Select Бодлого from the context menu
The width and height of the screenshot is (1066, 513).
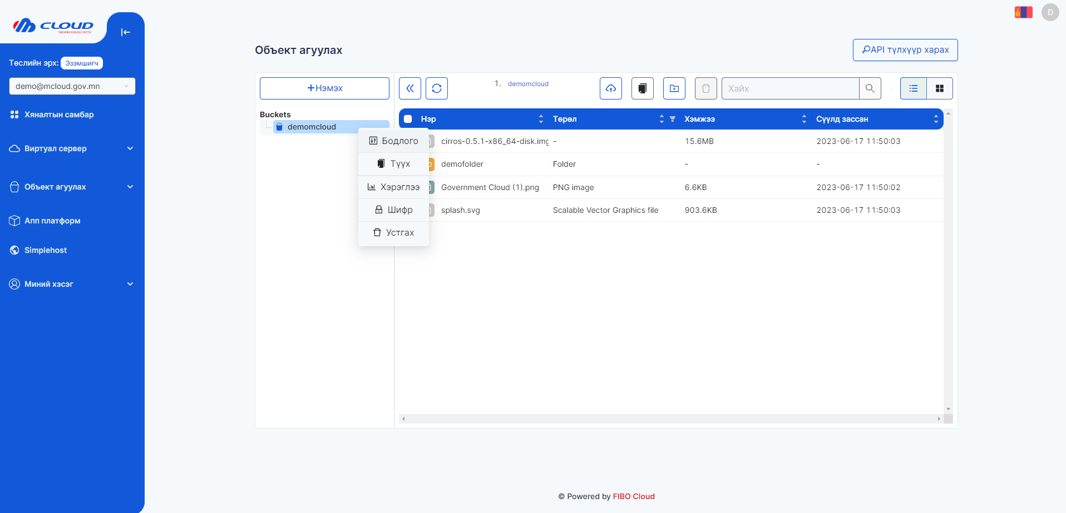click(394, 141)
